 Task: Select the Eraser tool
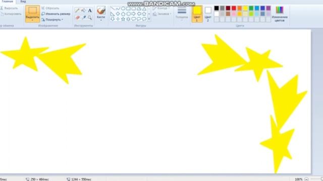[x=77, y=18]
